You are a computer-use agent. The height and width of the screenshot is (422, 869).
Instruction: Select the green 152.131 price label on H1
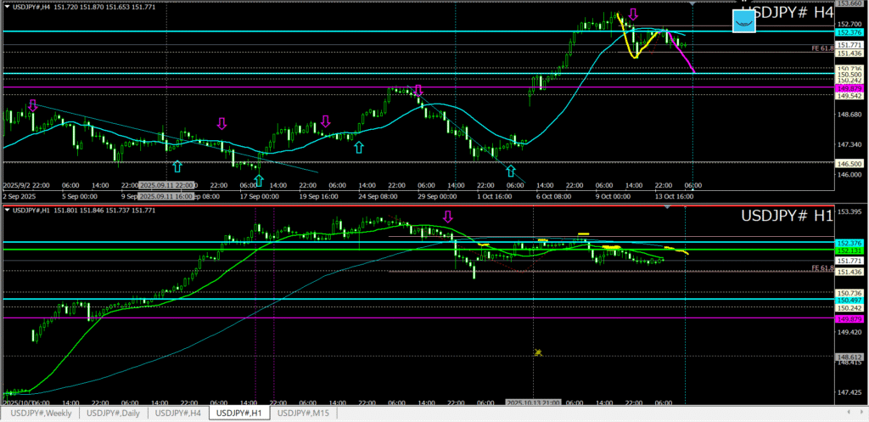pos(849,250)
